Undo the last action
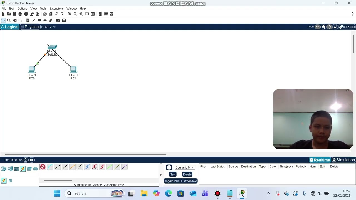The width and height of the screenshot is (356, 200). click(56, 14)
